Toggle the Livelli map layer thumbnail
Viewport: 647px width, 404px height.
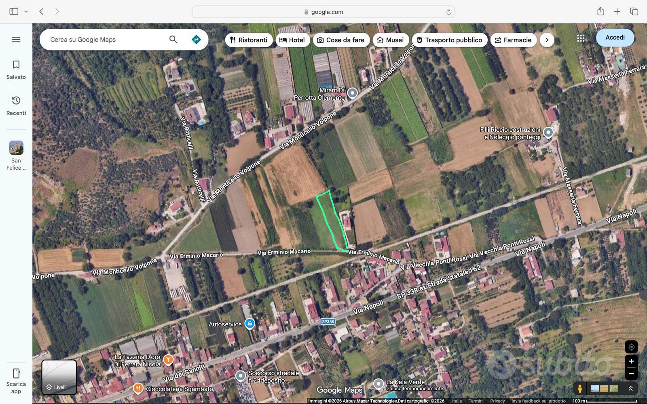59,377
